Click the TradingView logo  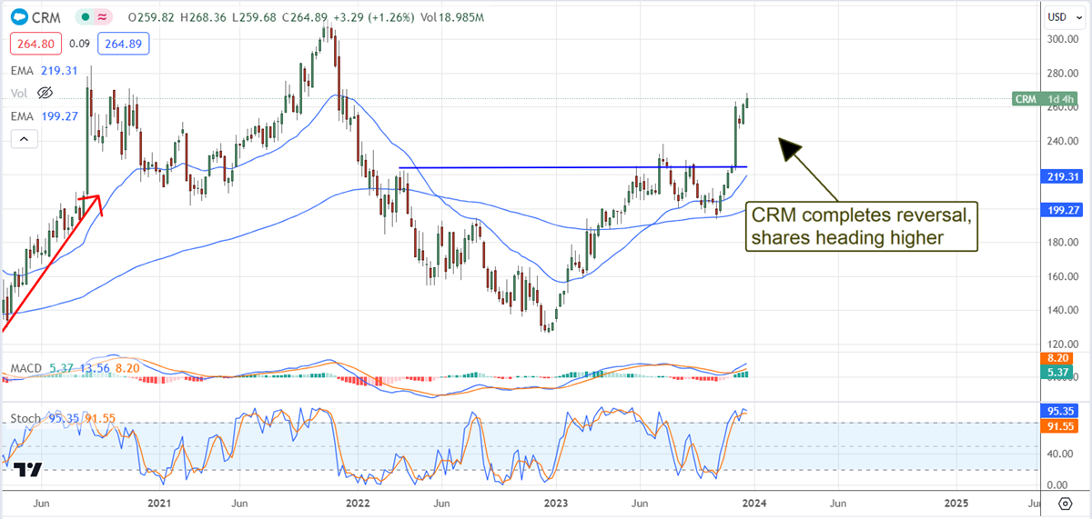pyautogui.click(x=27, y=469)
